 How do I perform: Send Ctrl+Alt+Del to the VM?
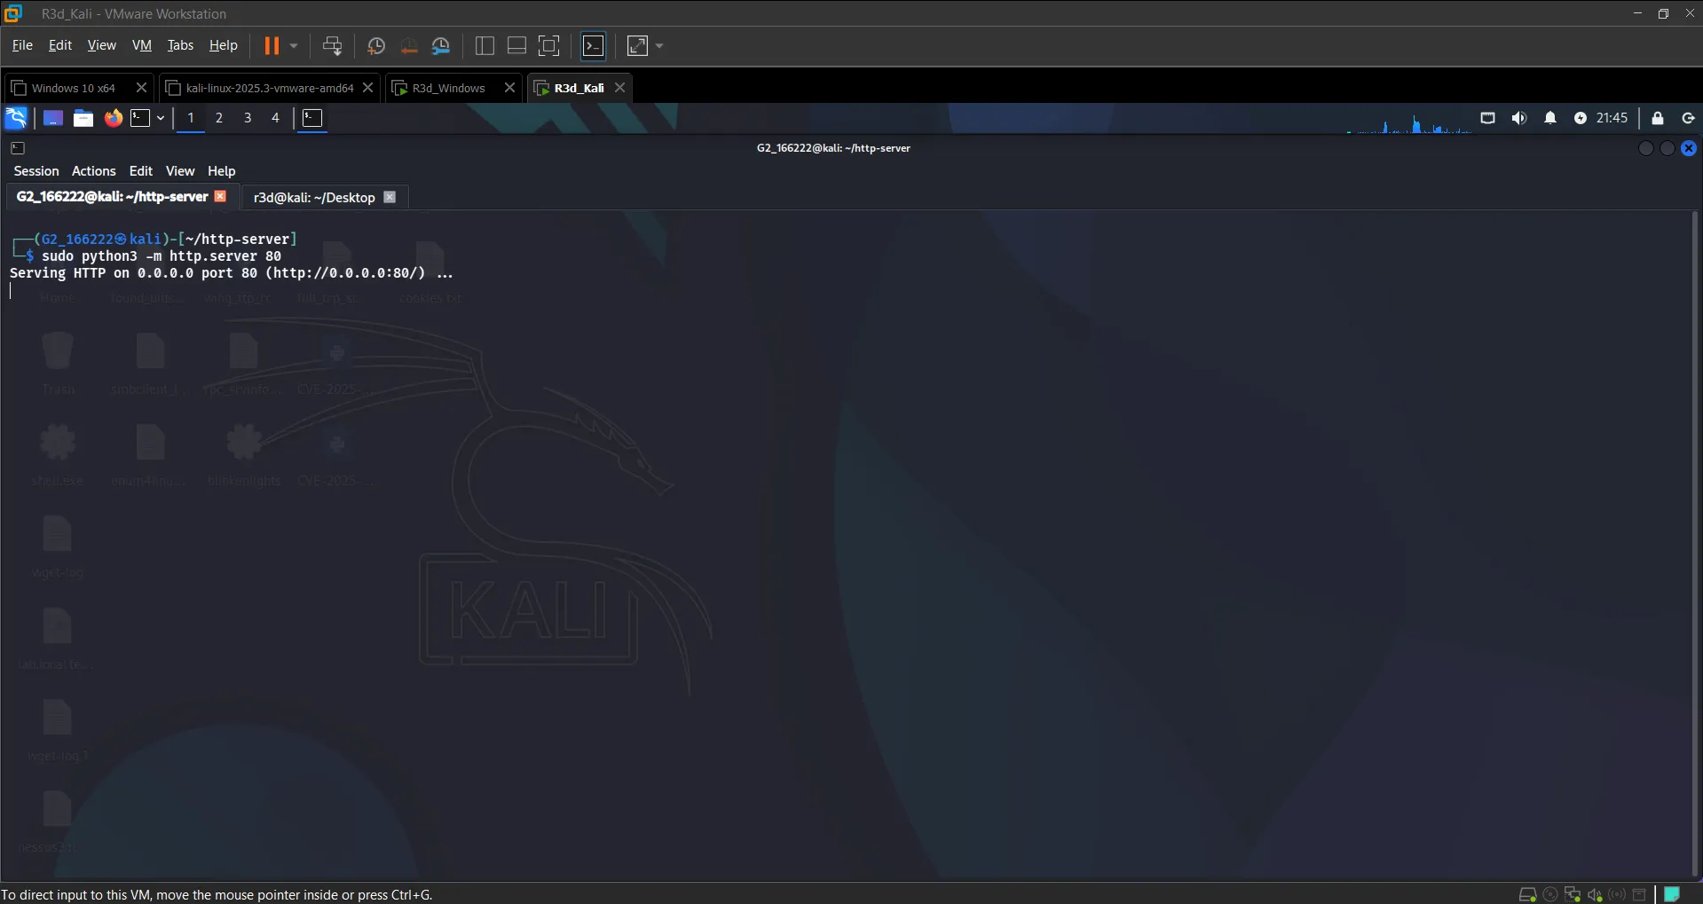point(332,46)
